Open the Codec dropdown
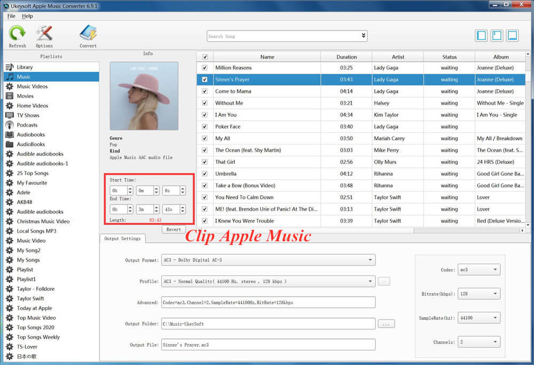Screen dimensions: 534x365 (479, 269)
